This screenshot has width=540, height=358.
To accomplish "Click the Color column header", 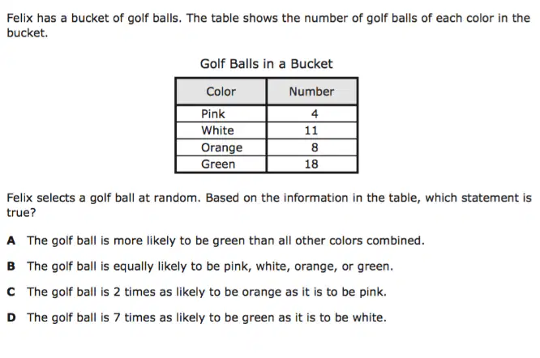I will (x=221, y=92).
